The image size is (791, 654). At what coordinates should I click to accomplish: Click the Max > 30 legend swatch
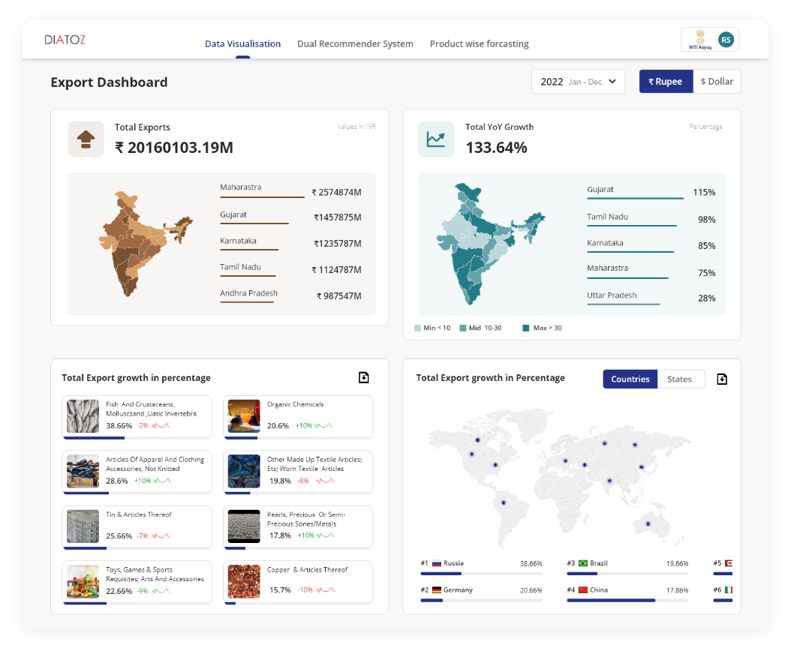(x=526, y=328)
